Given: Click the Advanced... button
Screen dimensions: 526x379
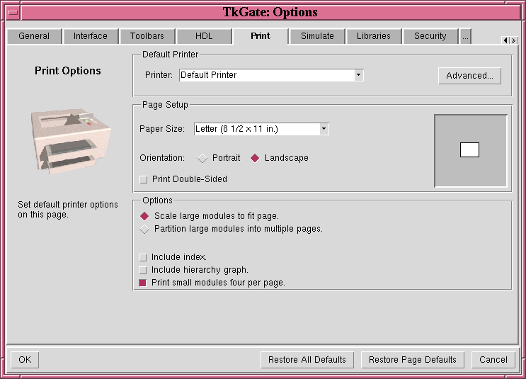Looking at the screenshot, I should click(469, 76).
